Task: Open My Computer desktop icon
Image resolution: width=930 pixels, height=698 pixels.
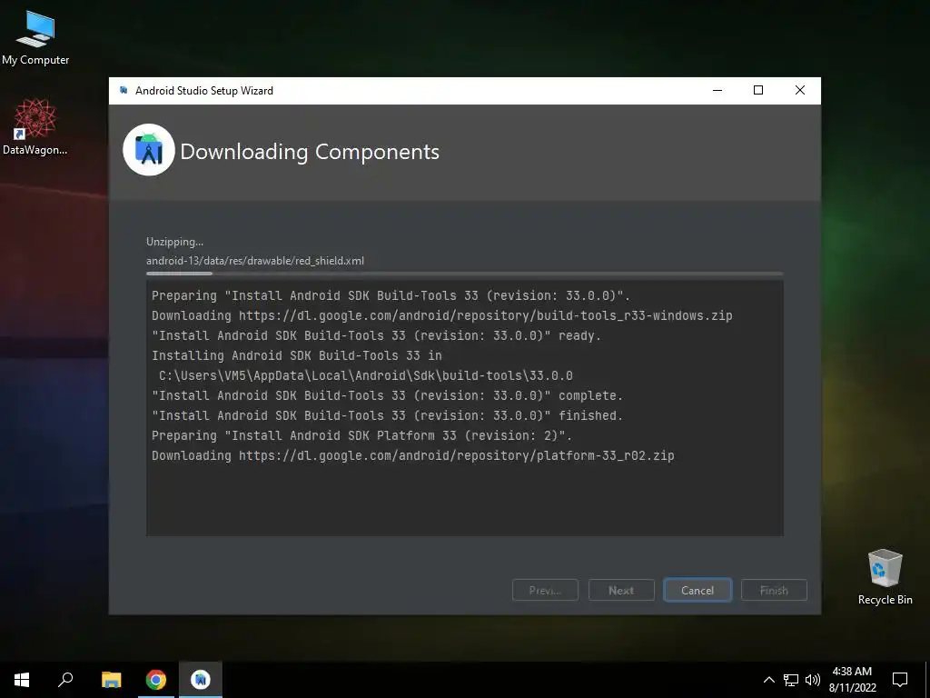Action: 35,38
